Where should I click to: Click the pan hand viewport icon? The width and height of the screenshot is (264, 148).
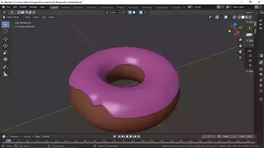click(x=240, y=46)
